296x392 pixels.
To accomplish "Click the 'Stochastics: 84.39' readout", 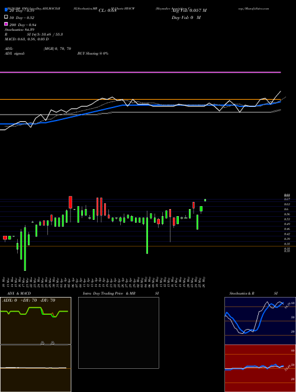I will (20, 30).
